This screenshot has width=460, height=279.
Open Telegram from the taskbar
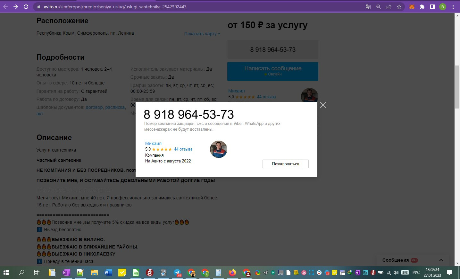178,273
